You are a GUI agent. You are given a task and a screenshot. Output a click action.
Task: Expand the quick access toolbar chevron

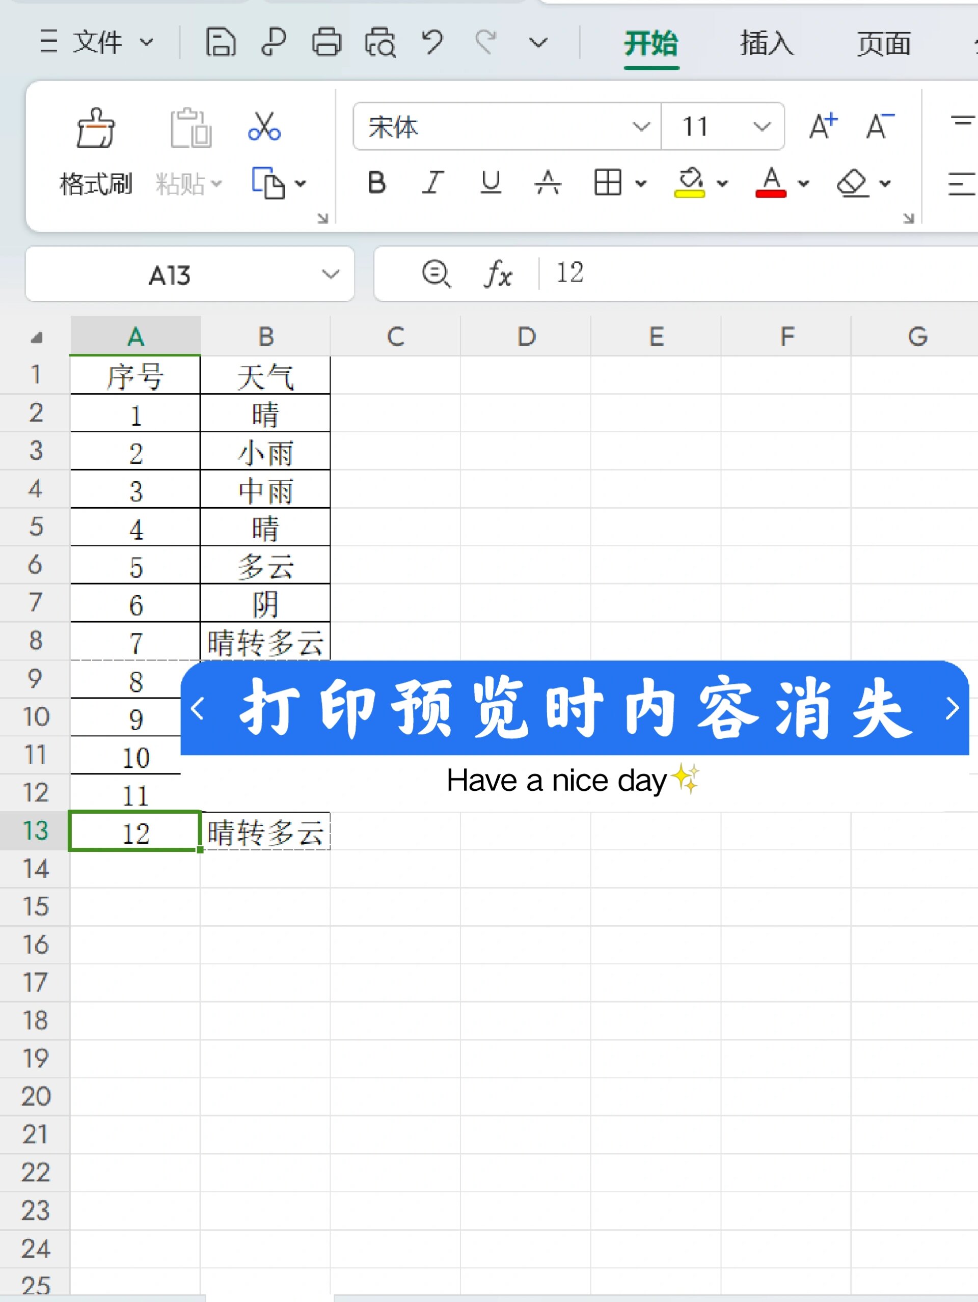click(x=538, y=42)
